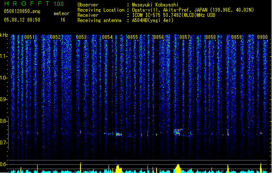Click the 1.1 kHz axis label
The height and width of the screenshot is (173, 272).
tap(4, 56)
